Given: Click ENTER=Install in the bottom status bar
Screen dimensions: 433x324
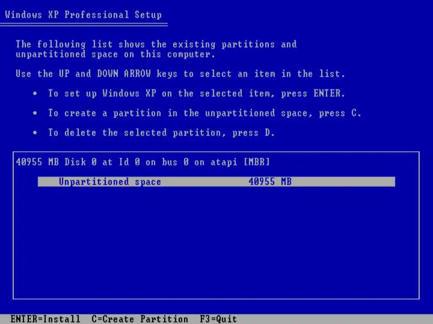Looking at the screenshot, I should [x=45, y=319].
